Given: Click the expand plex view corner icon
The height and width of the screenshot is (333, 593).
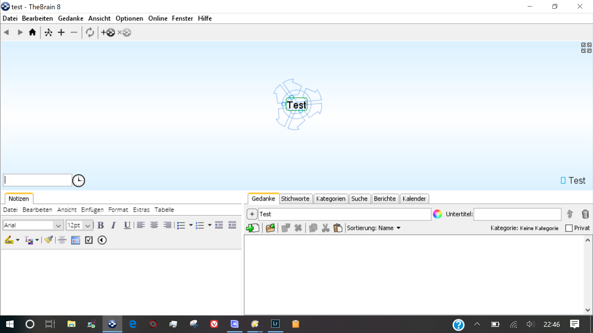Looking at the screenshot, I should point(586,48).
